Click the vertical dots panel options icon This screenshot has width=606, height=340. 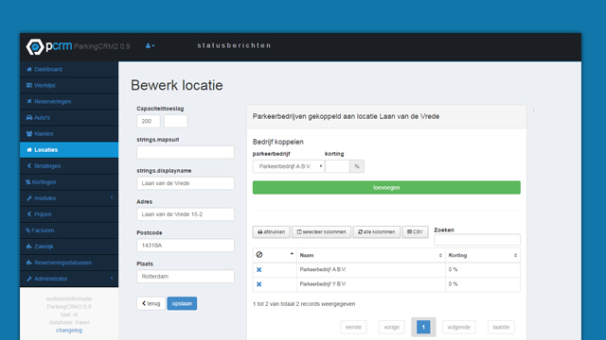tap(533, 110)
